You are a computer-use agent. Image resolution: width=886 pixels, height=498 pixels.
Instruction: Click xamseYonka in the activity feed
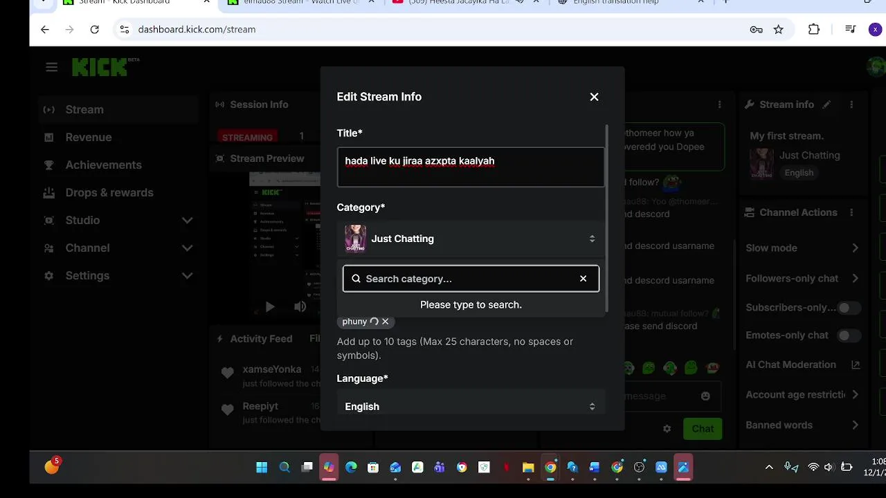tap(271, 369)
